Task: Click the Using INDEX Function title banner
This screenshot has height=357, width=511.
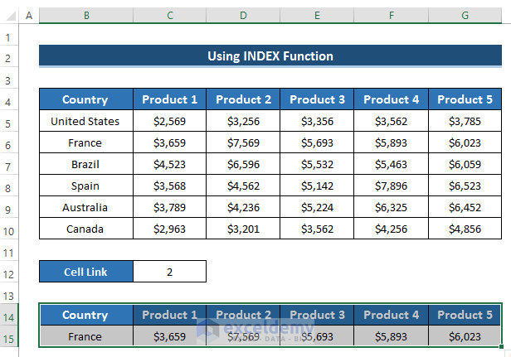Action: (270, 56)
